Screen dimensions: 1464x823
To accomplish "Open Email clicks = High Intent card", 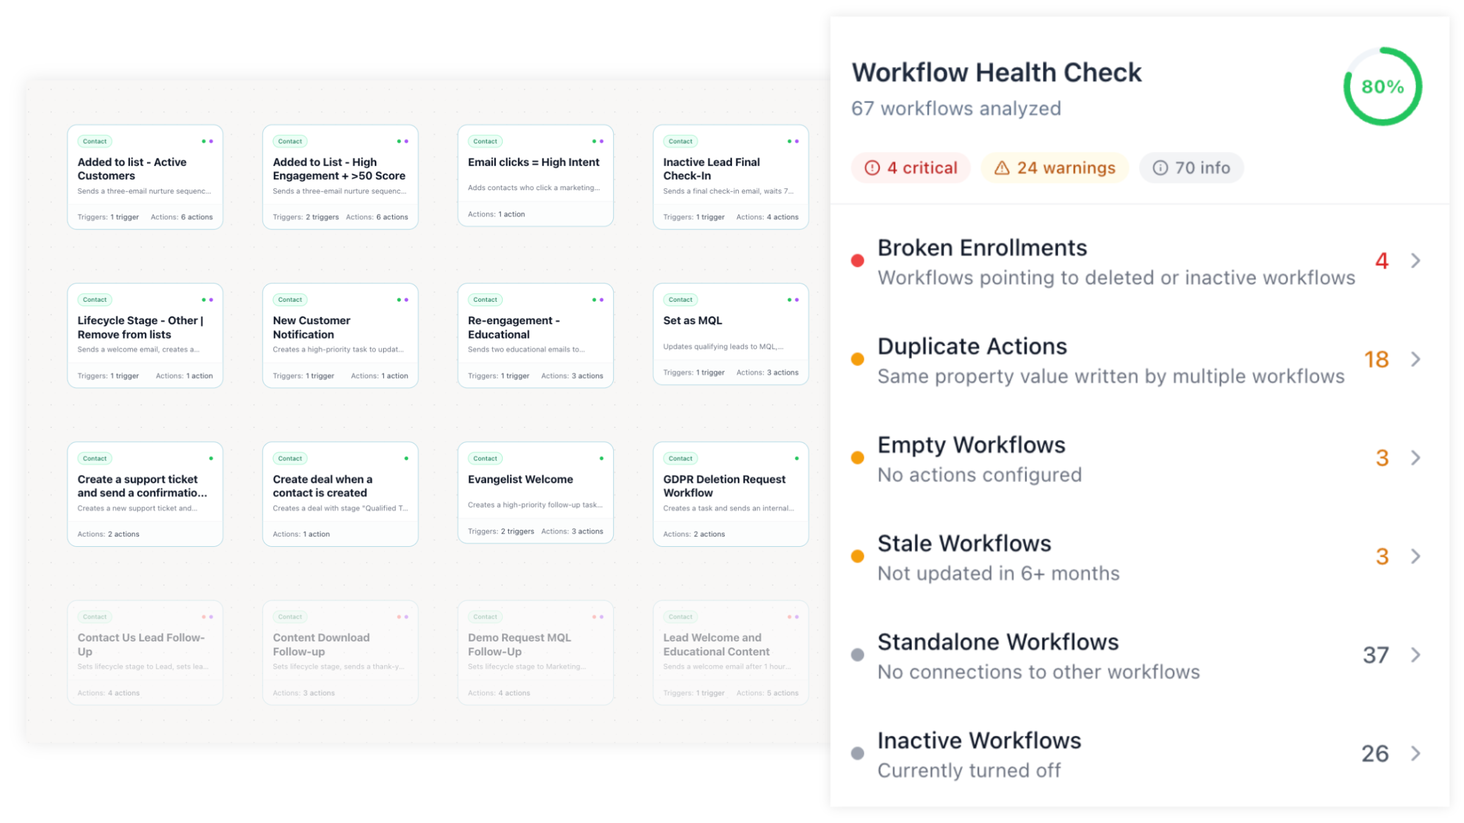I will [x=536, y=176].
